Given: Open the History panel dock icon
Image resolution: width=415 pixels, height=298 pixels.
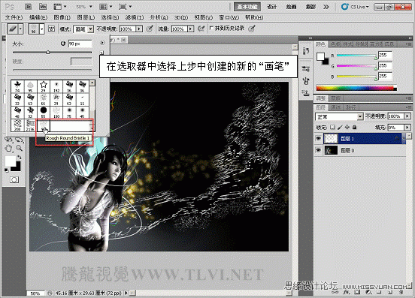Looking at the screenshot, I should [x=306, y=51].
